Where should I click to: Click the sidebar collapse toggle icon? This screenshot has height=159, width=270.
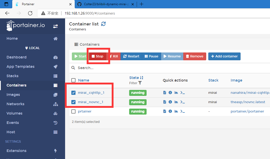[x=55, y=26]
